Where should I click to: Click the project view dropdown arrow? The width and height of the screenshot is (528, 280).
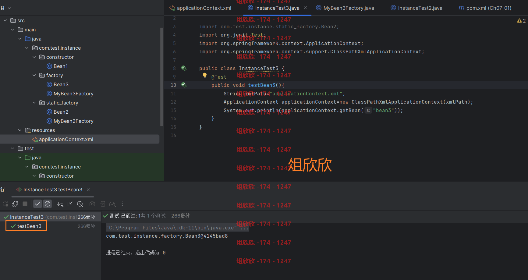click(9, 8)
